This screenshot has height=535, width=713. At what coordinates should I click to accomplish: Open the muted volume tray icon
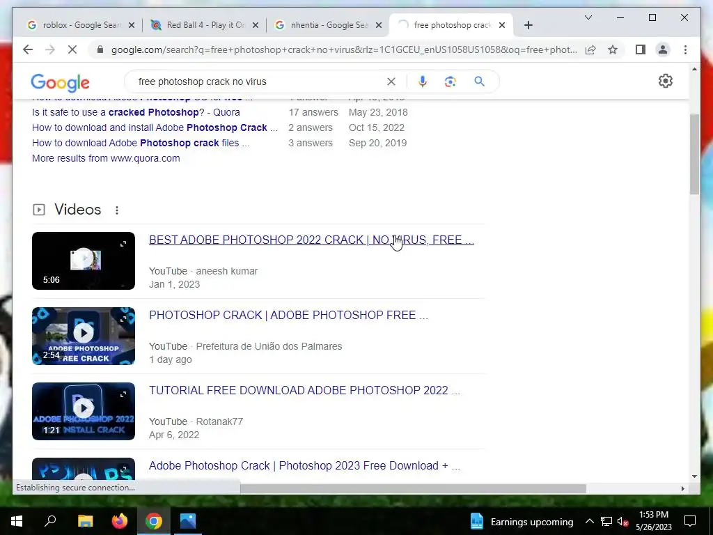point(622,521)
